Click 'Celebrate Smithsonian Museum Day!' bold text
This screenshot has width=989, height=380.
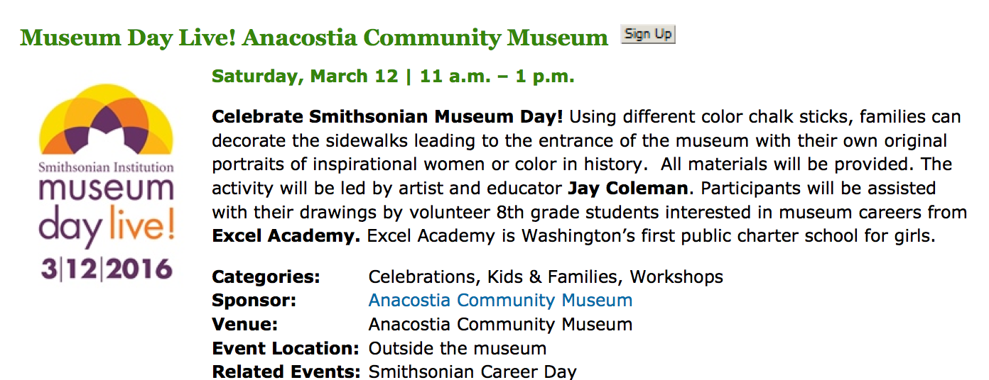point(387,116)
